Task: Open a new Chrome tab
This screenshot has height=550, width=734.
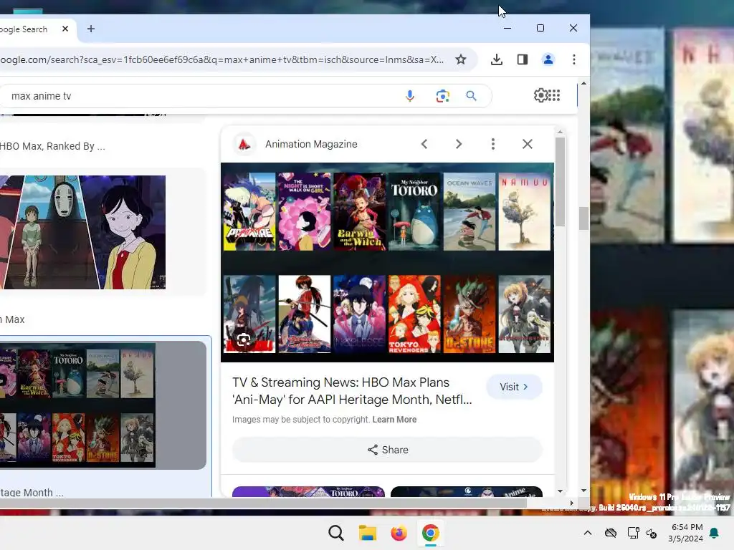Action: click(91, 29)
